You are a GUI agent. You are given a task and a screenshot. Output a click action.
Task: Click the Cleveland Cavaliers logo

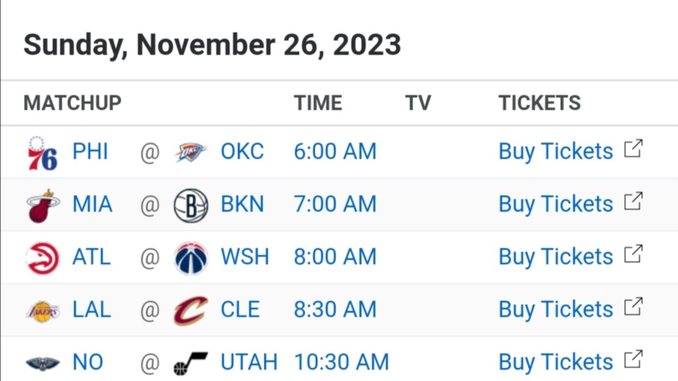191,310
